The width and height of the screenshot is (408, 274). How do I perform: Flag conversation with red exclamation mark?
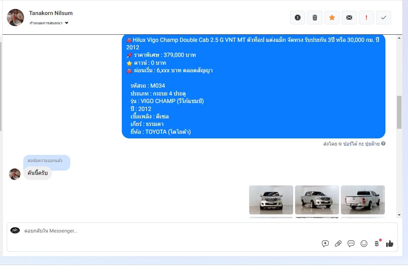pos(366,18)
